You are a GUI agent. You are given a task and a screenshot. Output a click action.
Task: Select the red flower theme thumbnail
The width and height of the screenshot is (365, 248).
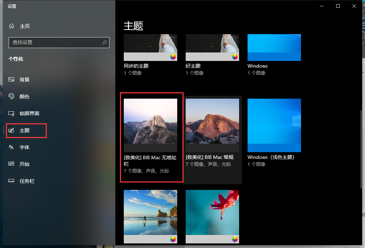212,217
